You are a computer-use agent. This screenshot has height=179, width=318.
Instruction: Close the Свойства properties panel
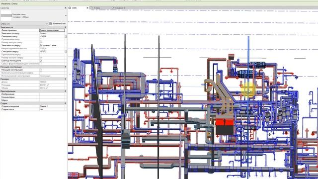[65, 8]
